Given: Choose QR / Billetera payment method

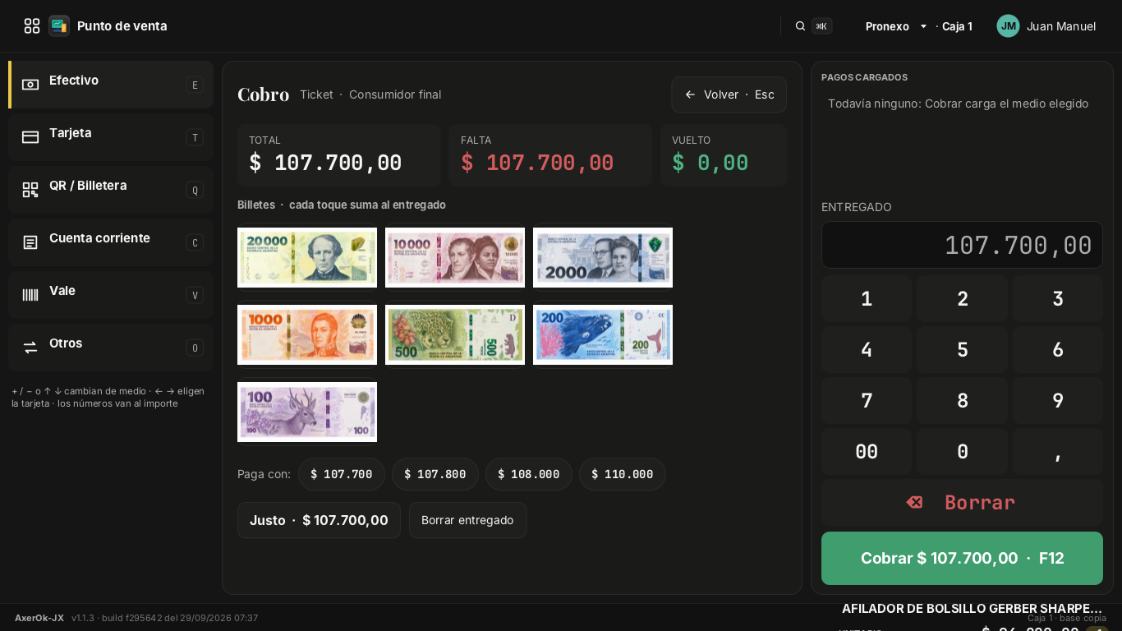Looking at the screenshot, I should [111, 190].
